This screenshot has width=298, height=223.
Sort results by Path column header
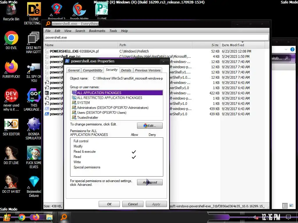155,45
